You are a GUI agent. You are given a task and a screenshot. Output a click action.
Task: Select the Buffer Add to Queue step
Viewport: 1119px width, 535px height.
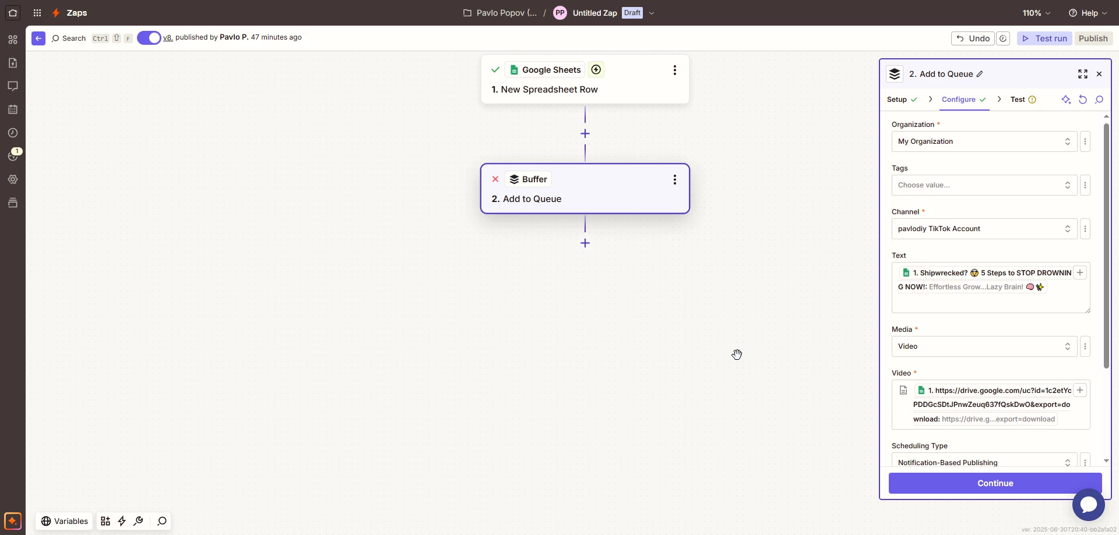pos(585,189)
